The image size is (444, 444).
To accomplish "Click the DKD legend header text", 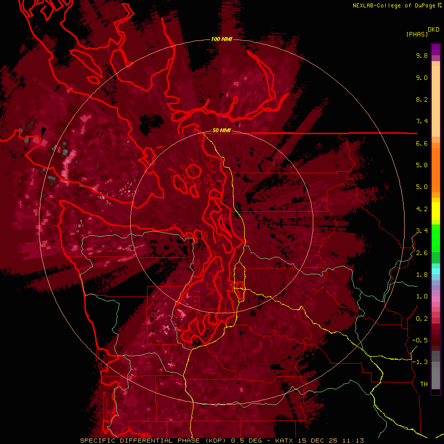I will [434, 29].
